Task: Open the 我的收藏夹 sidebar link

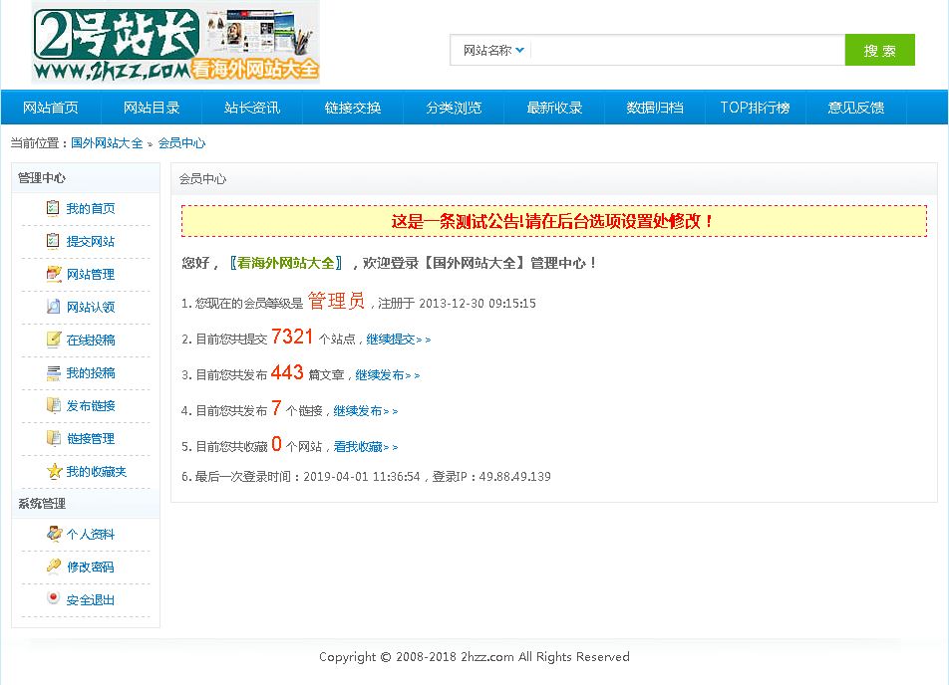Action: [x=97, y=472]
